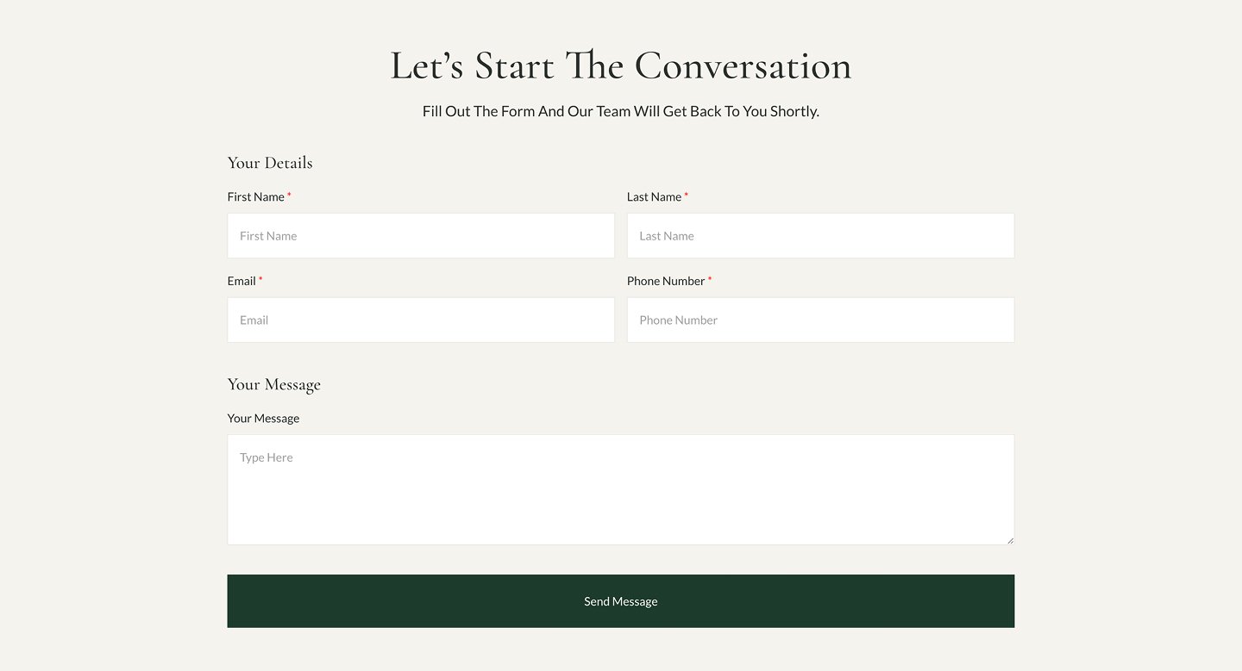
Task: Click the 'Phone Number' field label
Action: pos(666,282)
